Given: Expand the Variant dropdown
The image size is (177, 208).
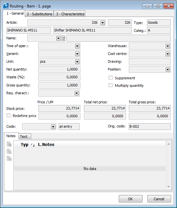Looking at the screenshot, I should (77, 54).
